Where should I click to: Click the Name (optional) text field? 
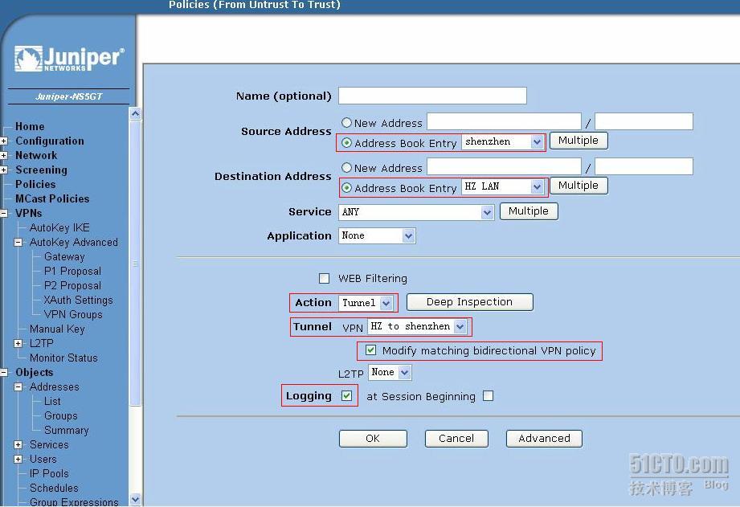[432, 96]
